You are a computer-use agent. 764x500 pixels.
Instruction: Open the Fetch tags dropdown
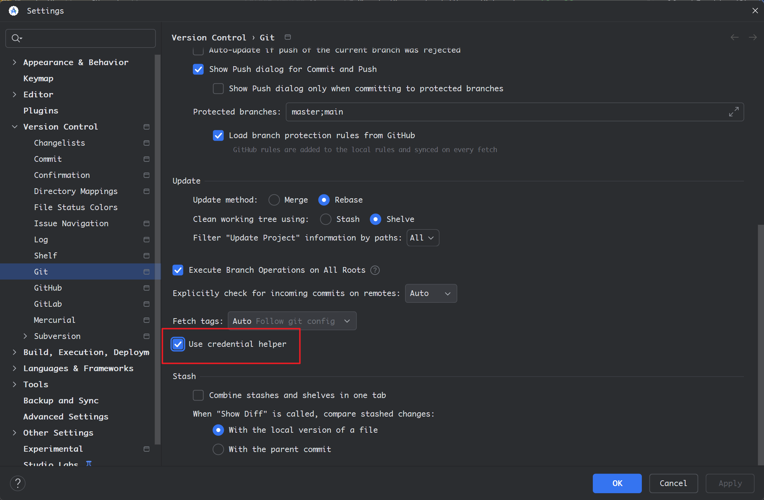point(292,321)
